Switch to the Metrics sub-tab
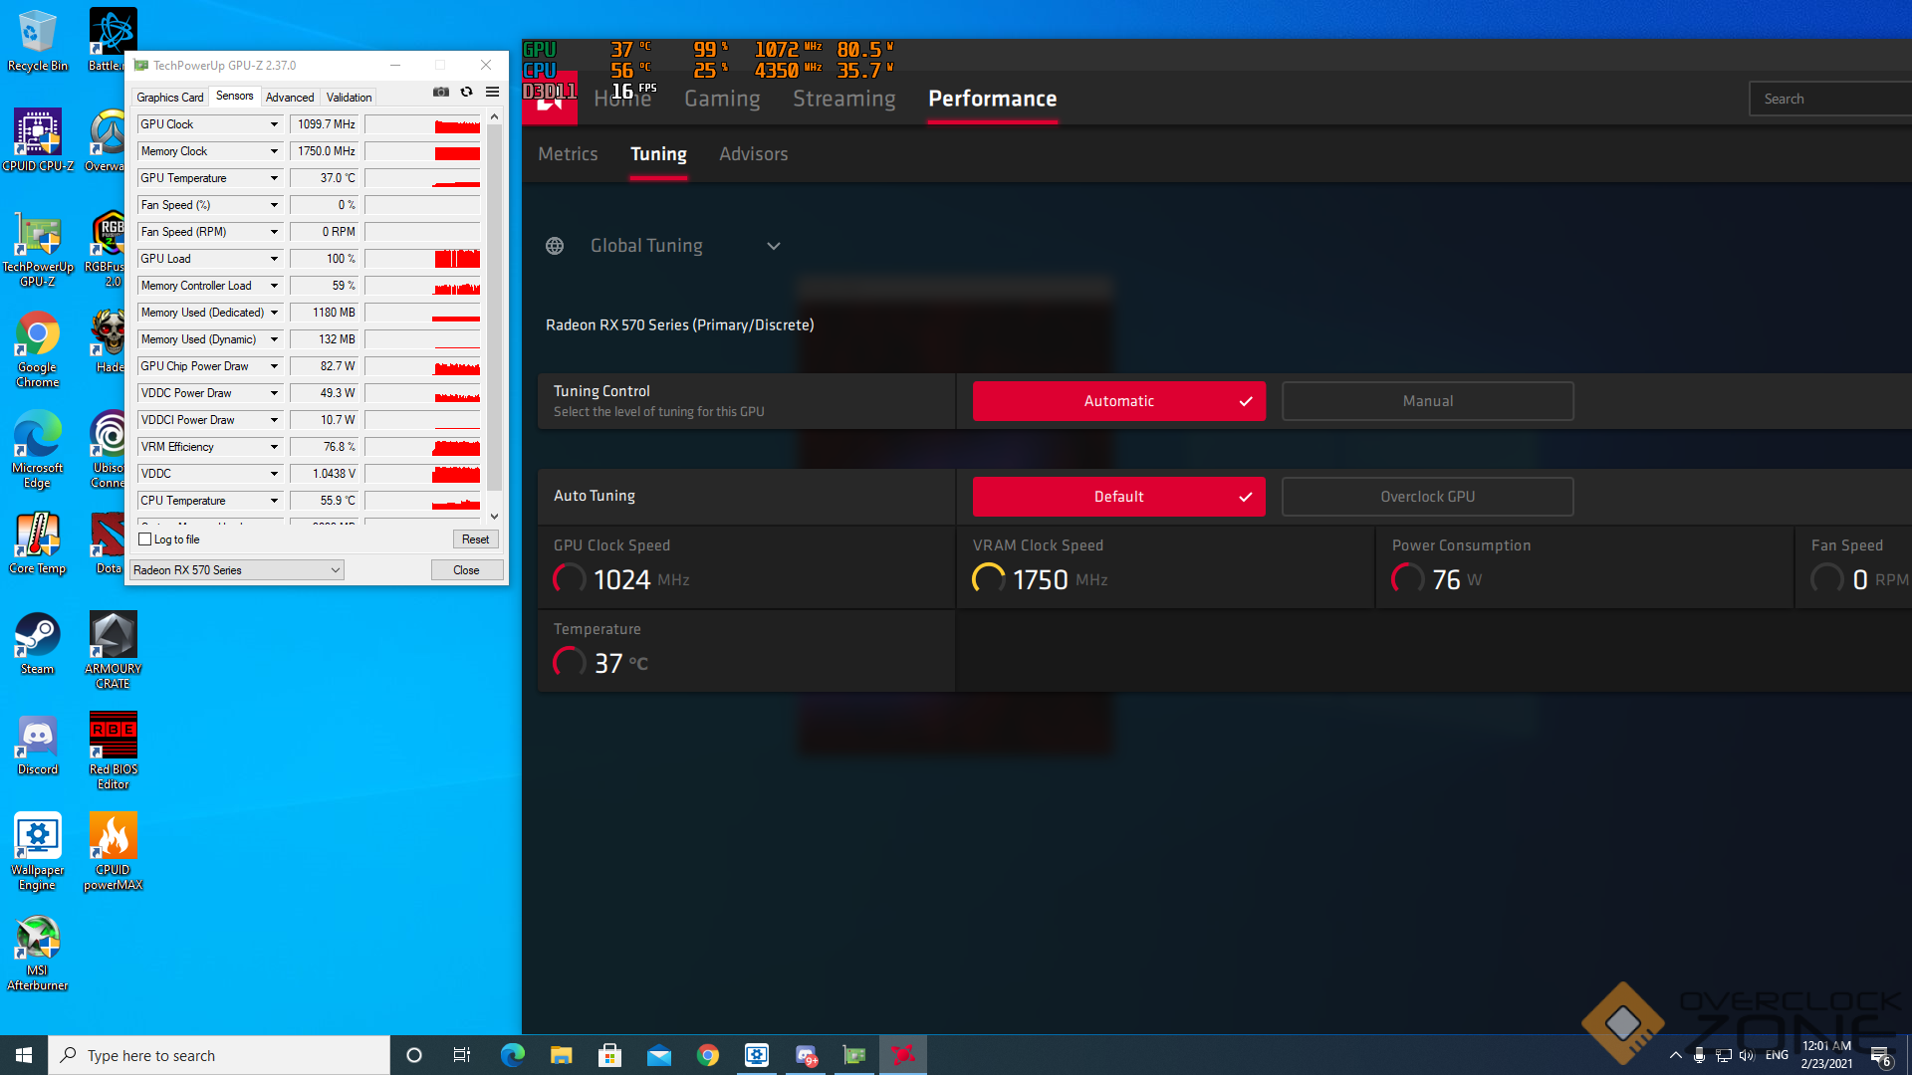 click(568, 154)
